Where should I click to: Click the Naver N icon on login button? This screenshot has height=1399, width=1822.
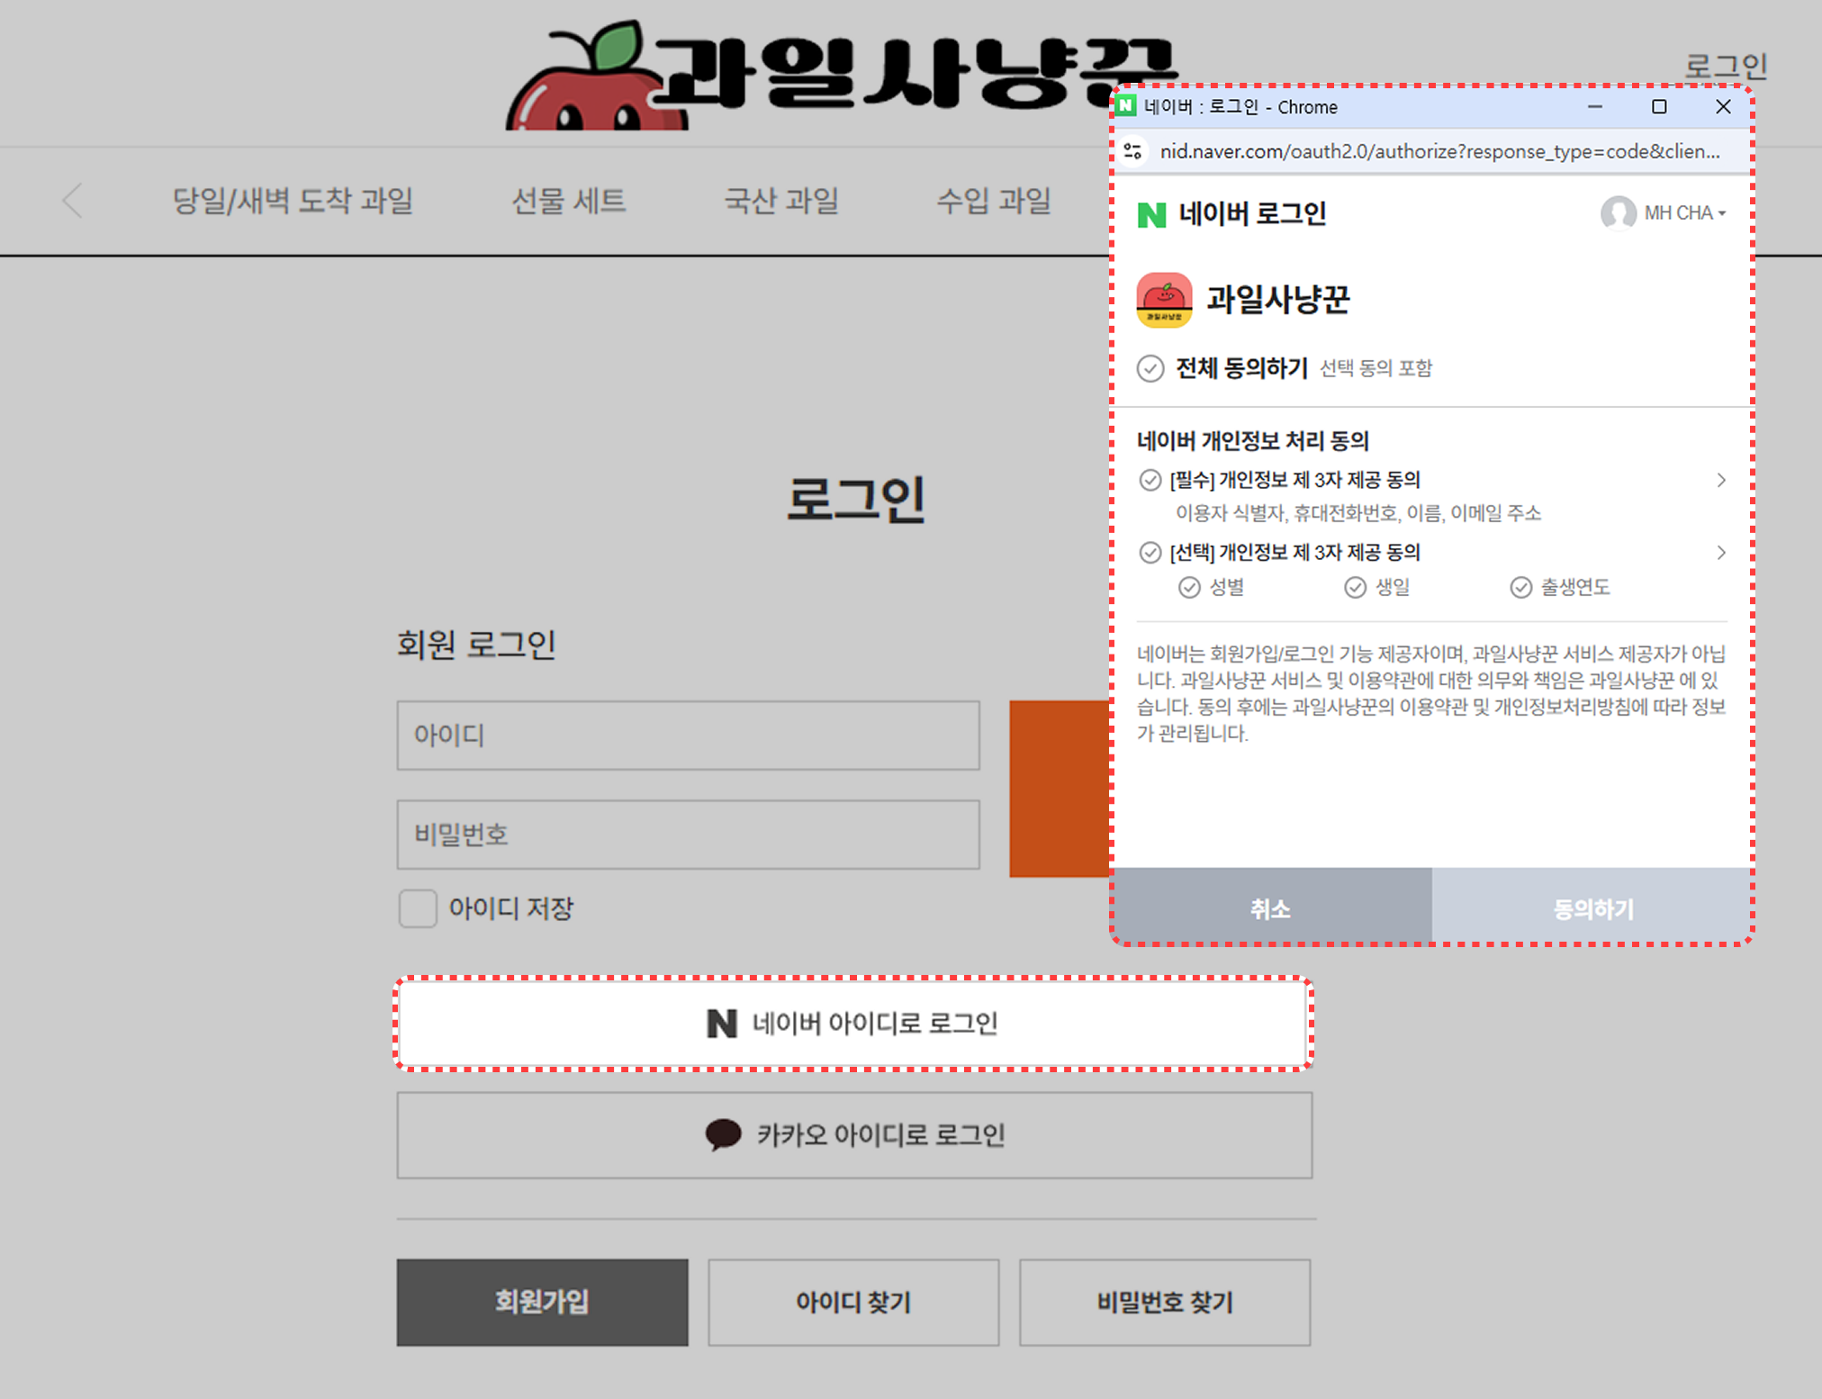point(722,1024)
